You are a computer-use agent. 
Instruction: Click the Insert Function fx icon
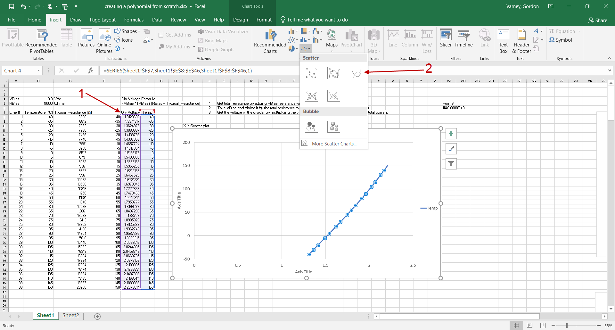90,70
